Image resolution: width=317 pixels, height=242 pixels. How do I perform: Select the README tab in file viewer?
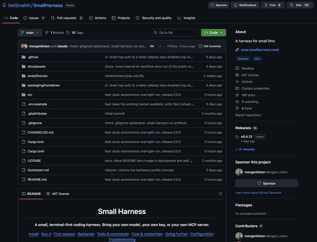coord(31,194)
